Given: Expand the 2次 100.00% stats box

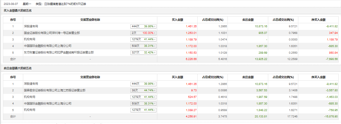Looking at the screenshot, I should pyautogui.click(x=143, y=33).
